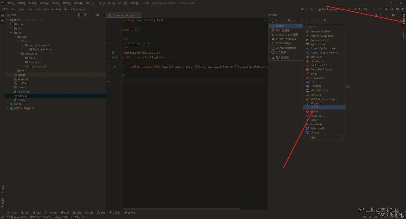Collapse the resources folder

point(19,54)
